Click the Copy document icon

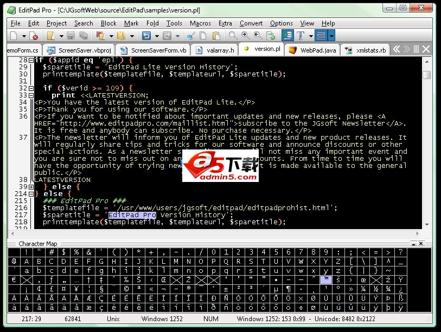tap(203, 36)
